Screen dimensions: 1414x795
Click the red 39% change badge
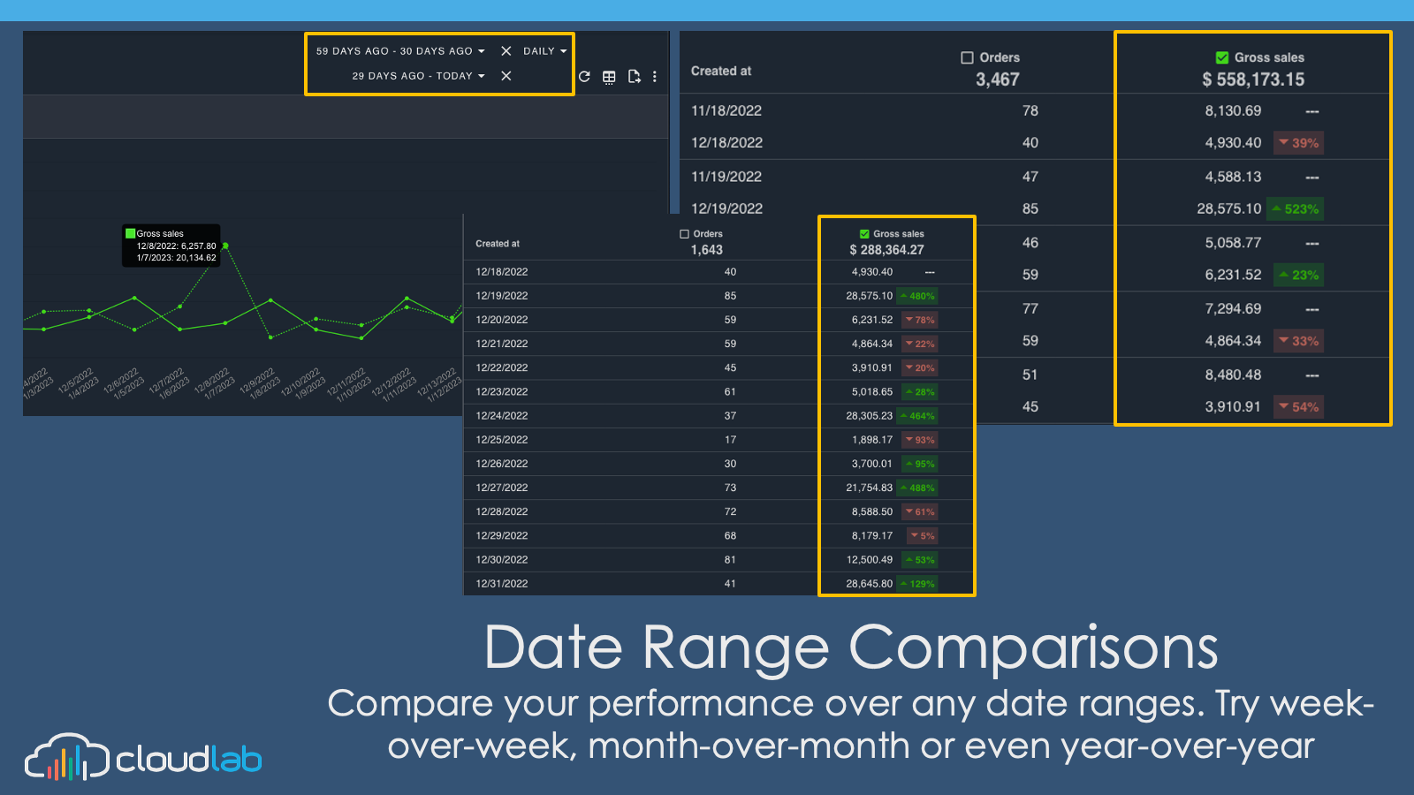tap(1298, 143)
